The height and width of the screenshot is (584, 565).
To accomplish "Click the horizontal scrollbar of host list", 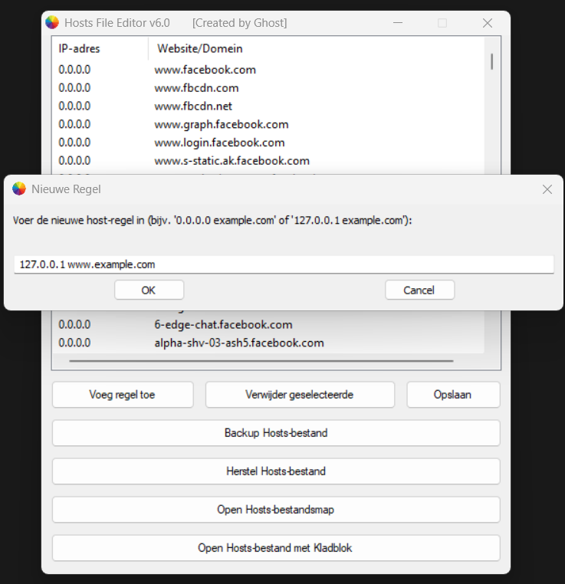I will pyautogui.click(x=261, y=361).
